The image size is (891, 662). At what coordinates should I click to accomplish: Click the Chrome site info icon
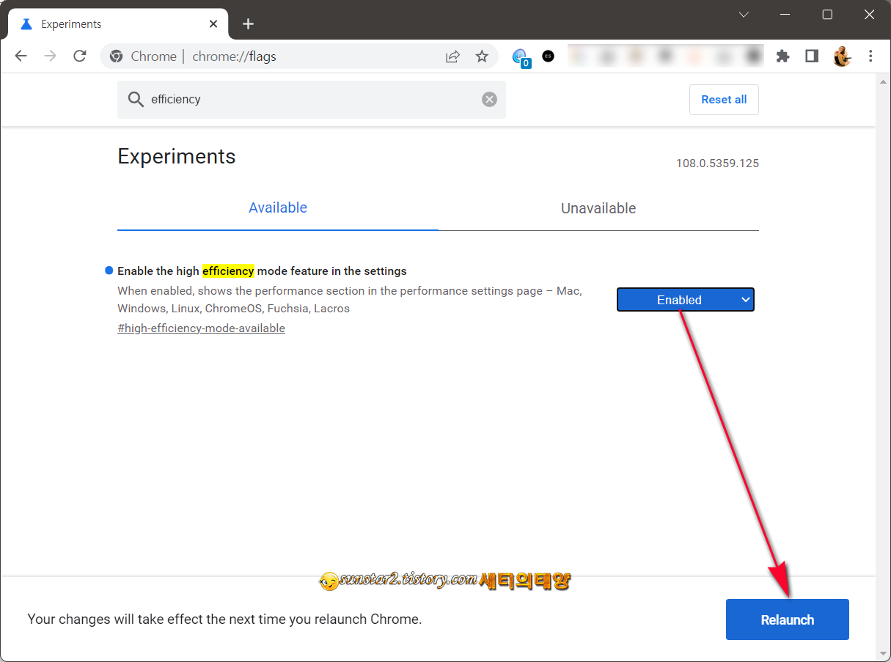116,56
